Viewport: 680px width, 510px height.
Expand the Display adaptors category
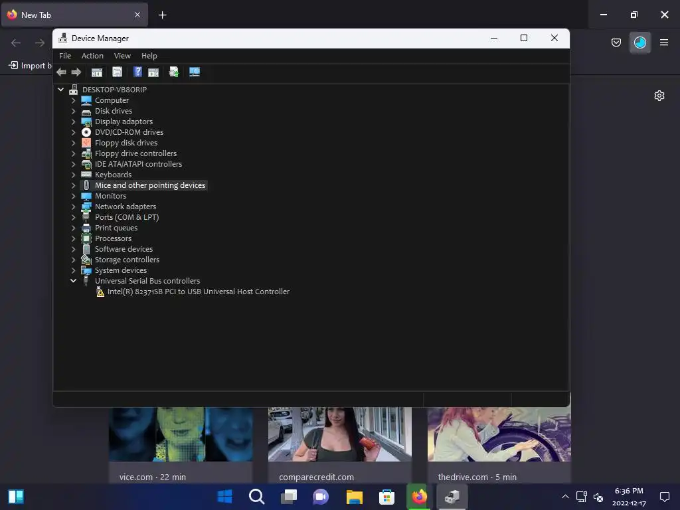coord(73,122)
